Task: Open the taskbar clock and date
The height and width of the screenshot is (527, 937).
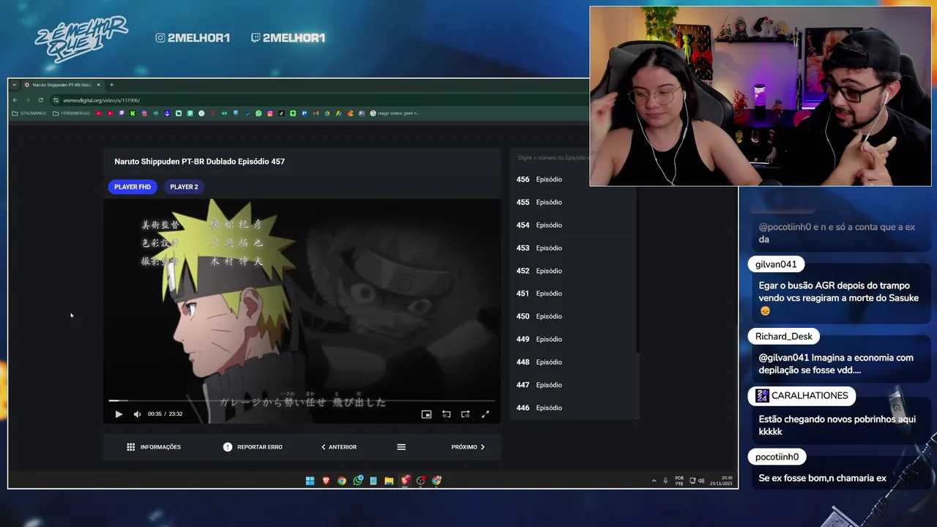Action: tap(721, 481)
